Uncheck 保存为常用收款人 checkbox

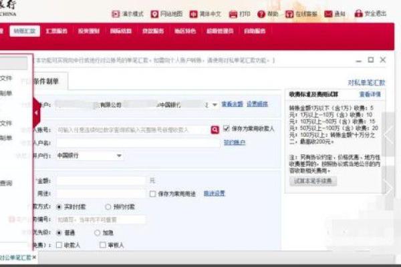tap(226, 128)
